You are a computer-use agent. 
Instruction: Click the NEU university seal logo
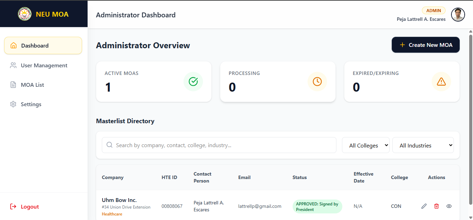(24, 14)
